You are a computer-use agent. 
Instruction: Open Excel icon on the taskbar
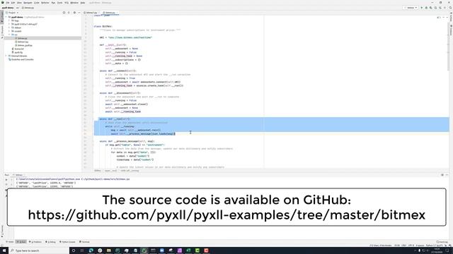(x=188, y=250)
